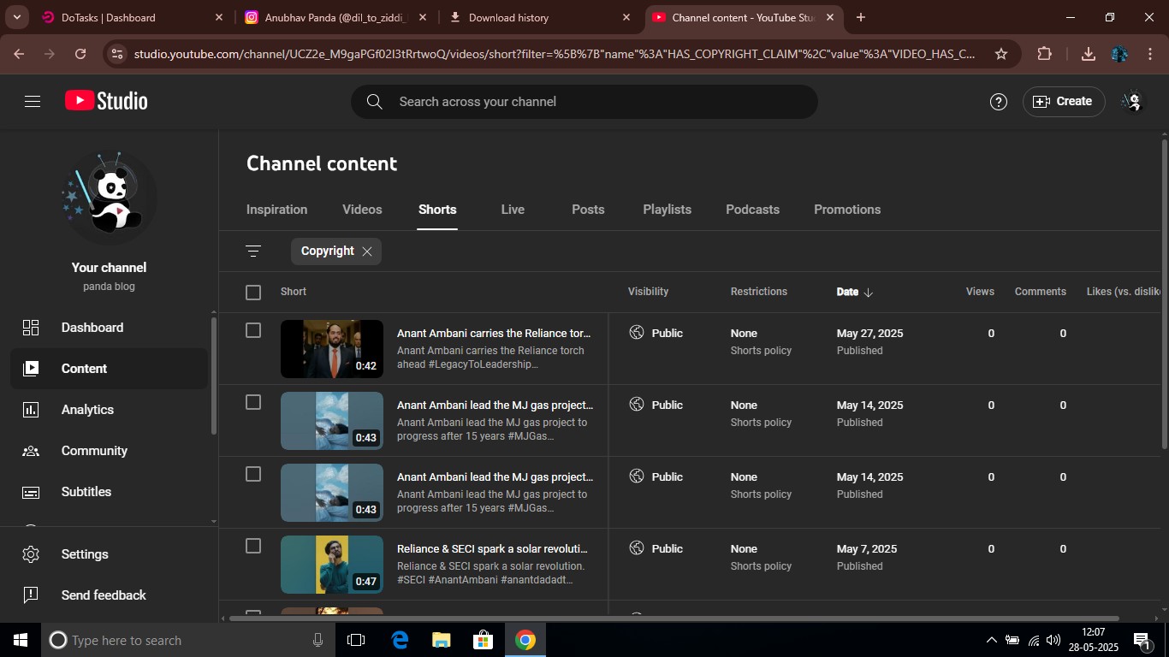Image resolution: width=1169 pixels, height=657 pixels.
Task: Open the hamburger navigation menu
Action: click(33, 101)
